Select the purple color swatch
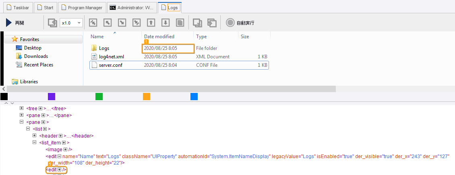The width and height of the screenshot is (455, 175). click(52, 97)
